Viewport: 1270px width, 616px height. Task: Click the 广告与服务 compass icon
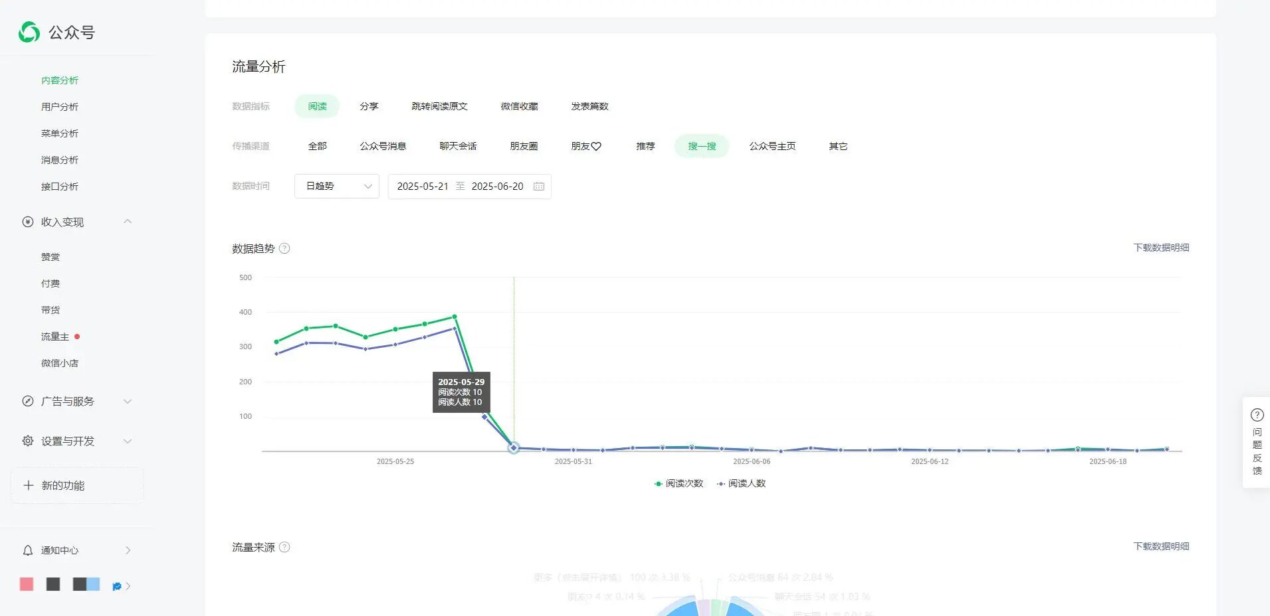point(28,401)
